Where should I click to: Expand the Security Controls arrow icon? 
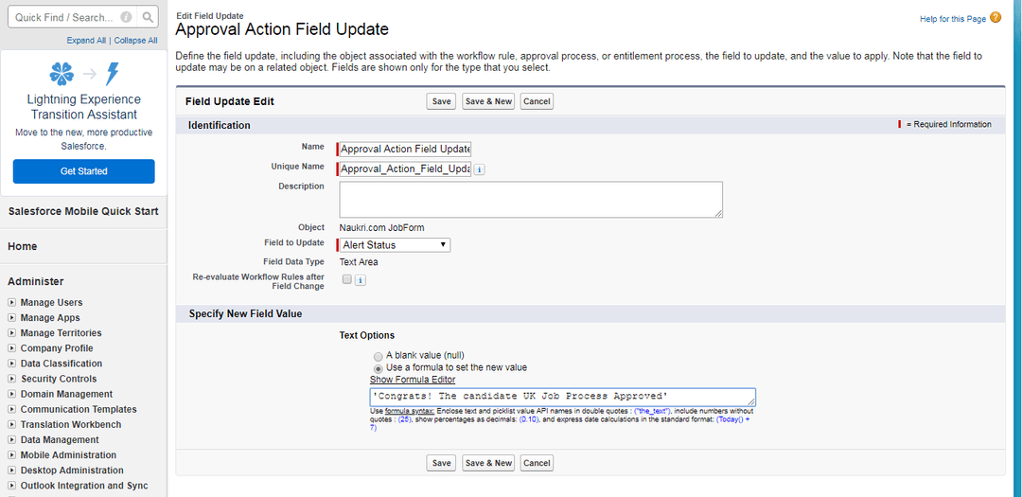(11, 379)
